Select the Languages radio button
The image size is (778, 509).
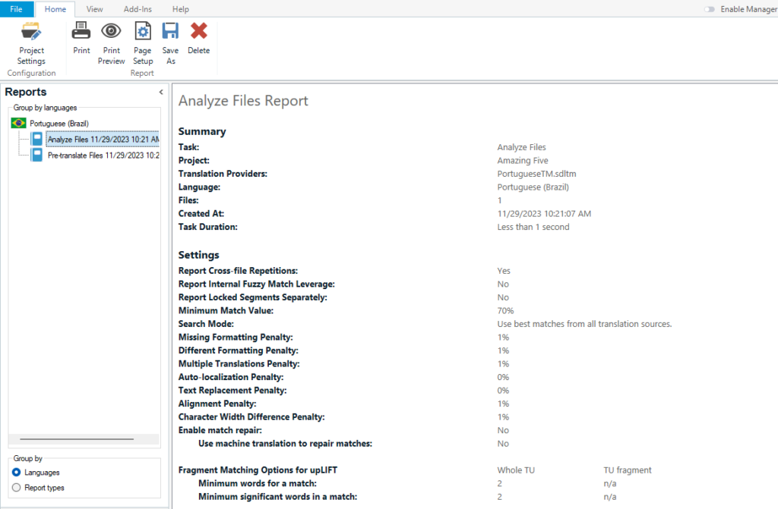click(x=17, y=473)
